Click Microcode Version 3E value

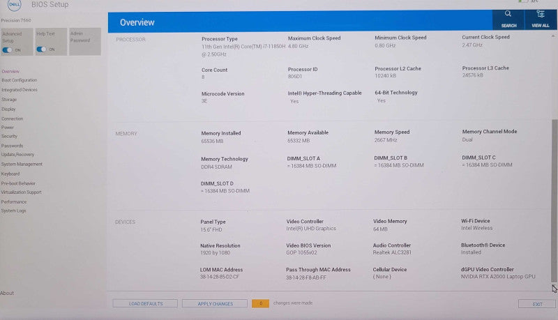pyautogui.click(x=204, y=101)
